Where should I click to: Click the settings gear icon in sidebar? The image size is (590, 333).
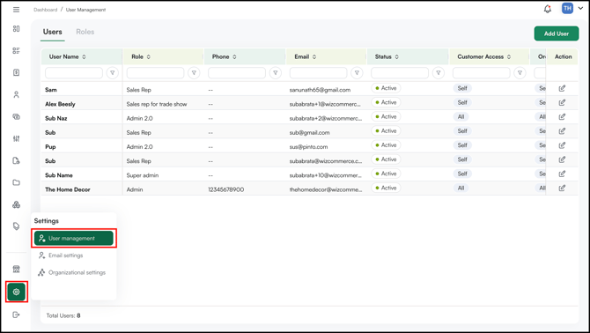16,292
